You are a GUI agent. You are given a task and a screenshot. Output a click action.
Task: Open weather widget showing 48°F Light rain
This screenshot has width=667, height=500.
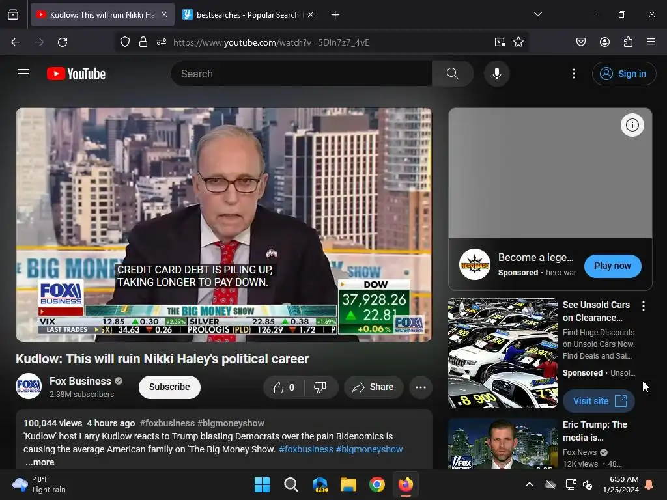[x=39, y=484]
